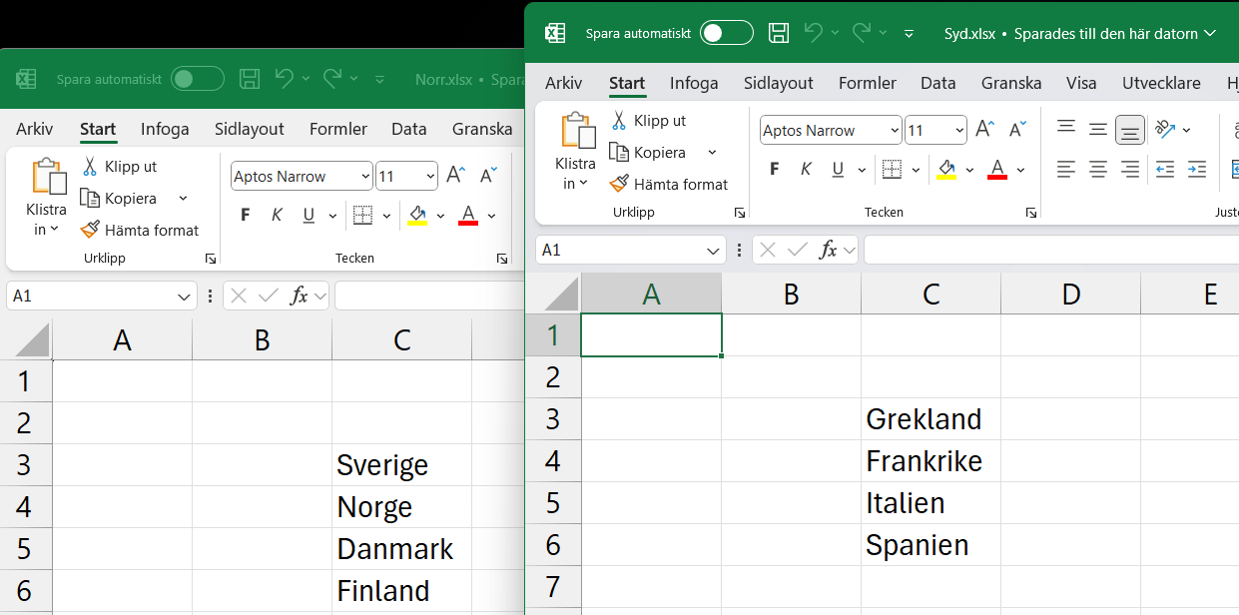1239x615 pixels.
Task: Toggle Spara automatiskt in Syd.xlsx
Action: point(726,33)
